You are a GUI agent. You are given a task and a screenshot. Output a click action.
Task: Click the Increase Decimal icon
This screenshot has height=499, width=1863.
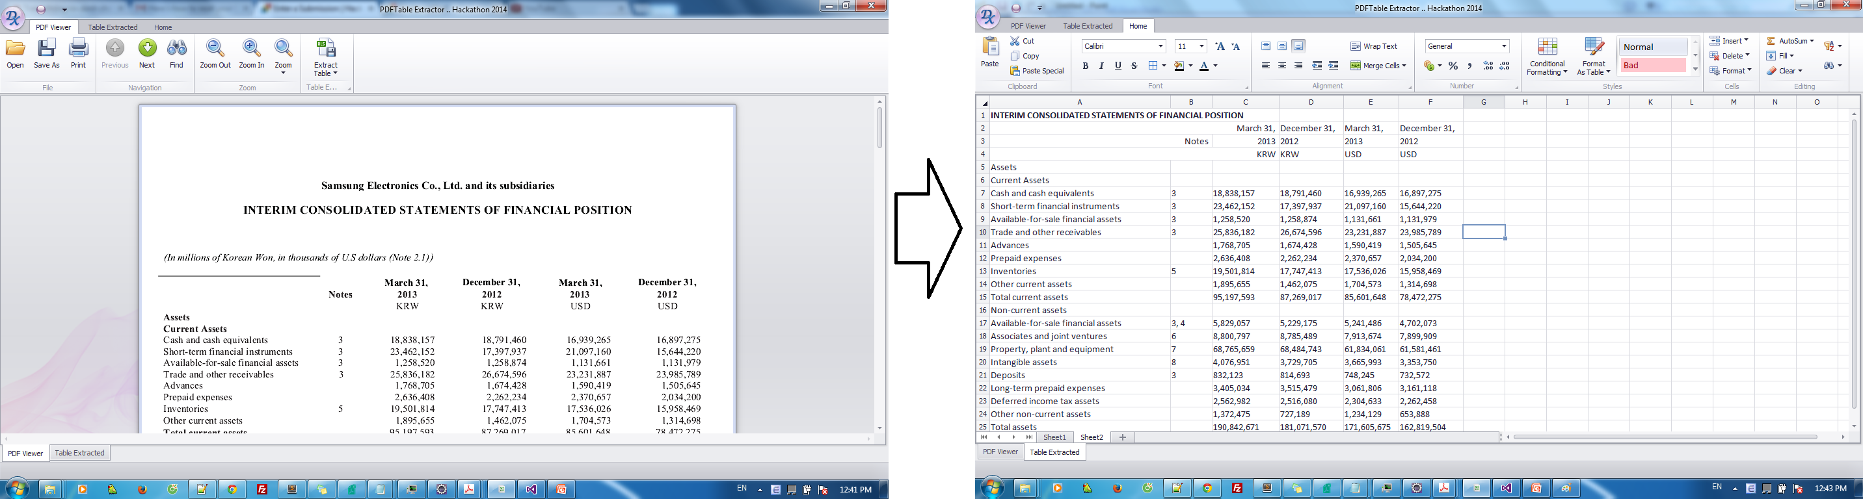click(x=1488, y=66)
